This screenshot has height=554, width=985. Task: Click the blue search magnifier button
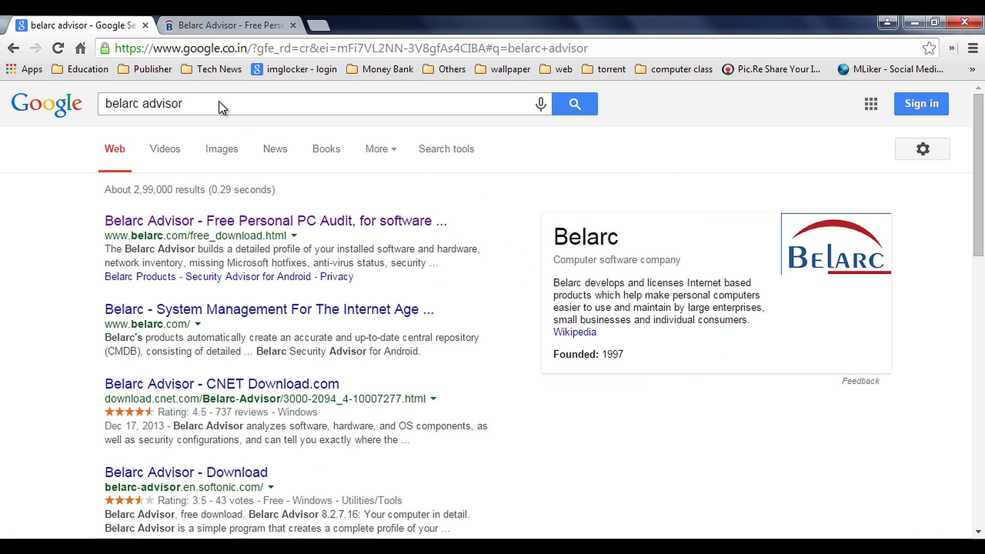575,104
